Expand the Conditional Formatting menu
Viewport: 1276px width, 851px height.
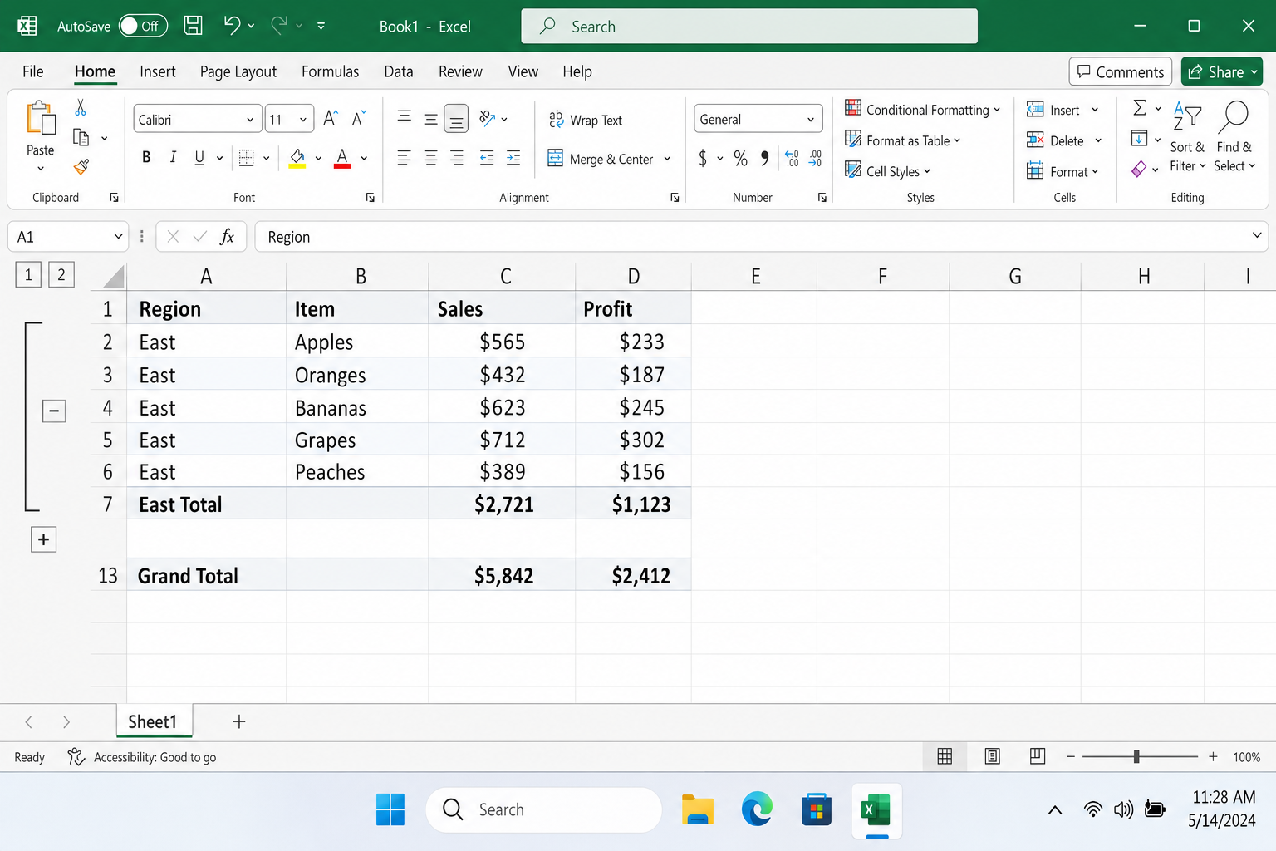click(922, 109)
